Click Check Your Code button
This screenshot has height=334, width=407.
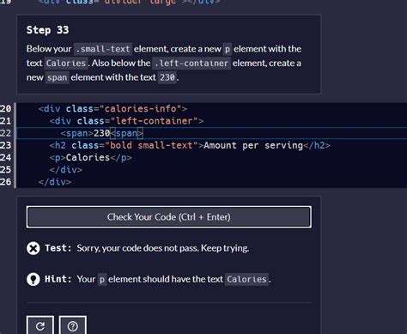[169, 217]
